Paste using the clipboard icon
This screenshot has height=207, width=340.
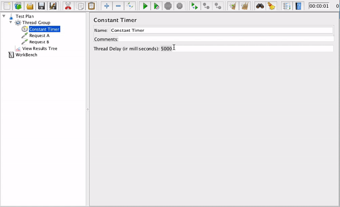click(x=91, y=6)
